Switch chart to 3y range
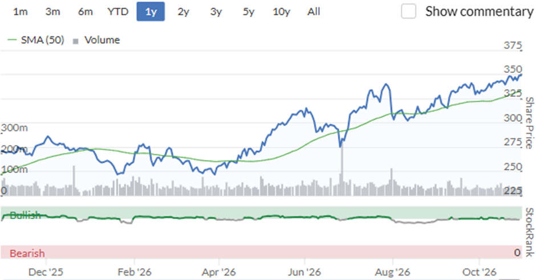Image resolution: width=536 pixels, height=280 pixels. point(216,11)
